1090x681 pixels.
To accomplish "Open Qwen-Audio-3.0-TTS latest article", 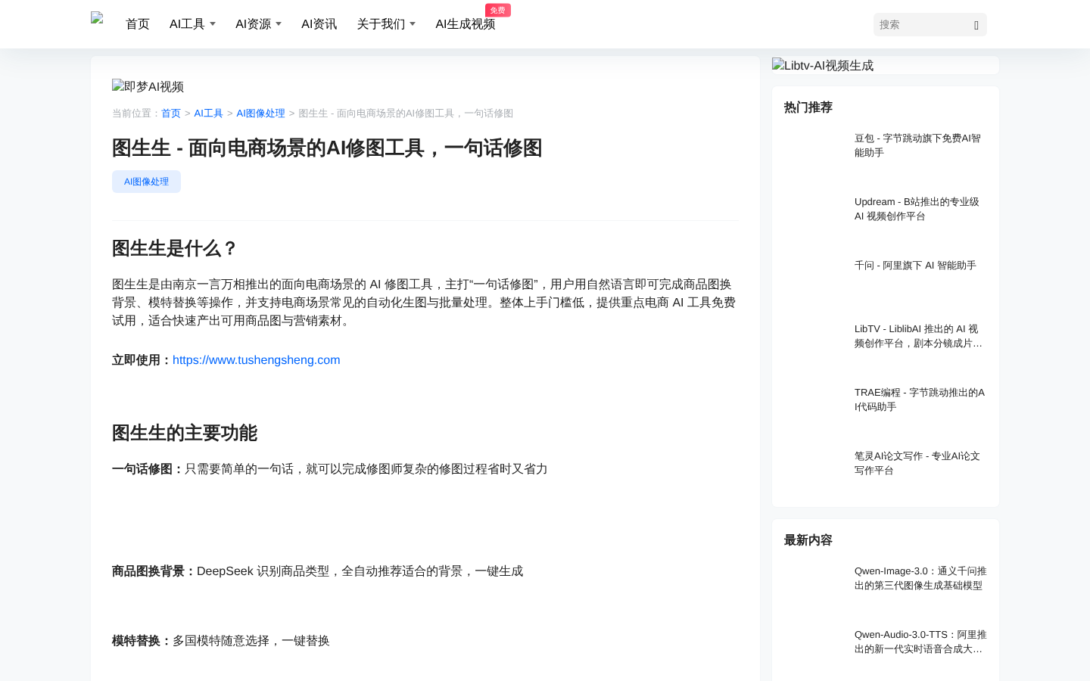I will [920, 642].
